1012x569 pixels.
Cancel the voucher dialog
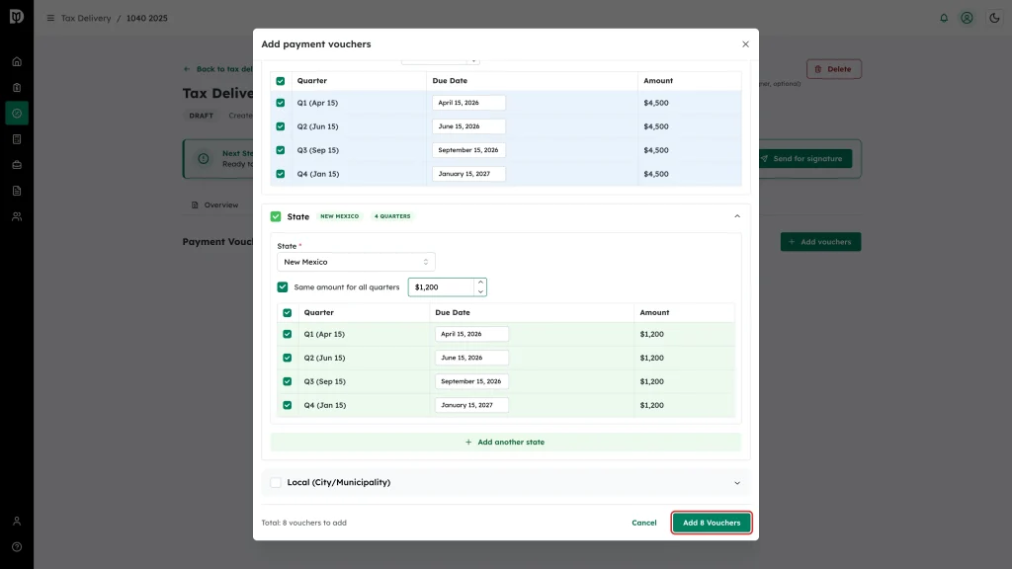point(644,524)
